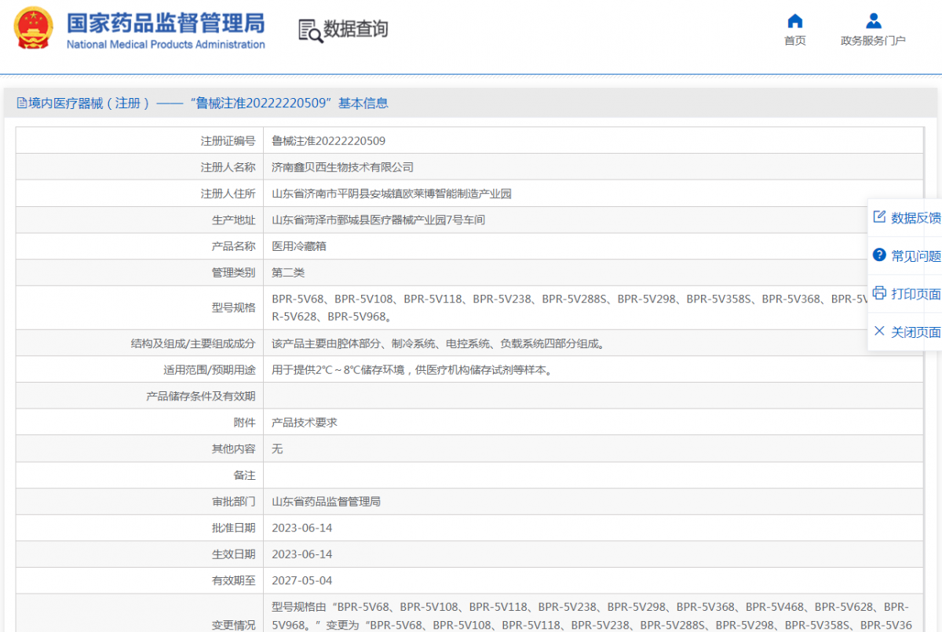Click the 审批部门 row label
Viewport: 942px width, 632px height.
tap(233, 502)
